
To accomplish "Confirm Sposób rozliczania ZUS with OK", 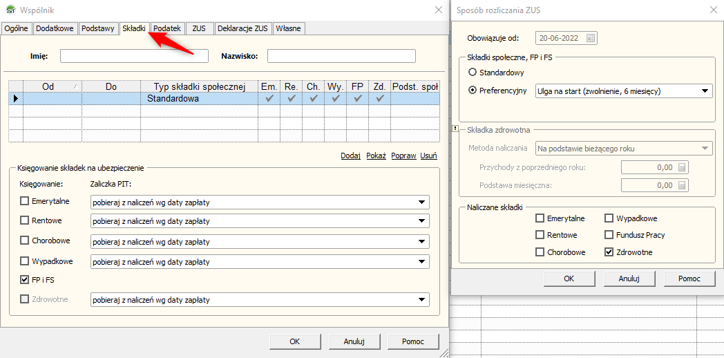I will coord(569,279).
